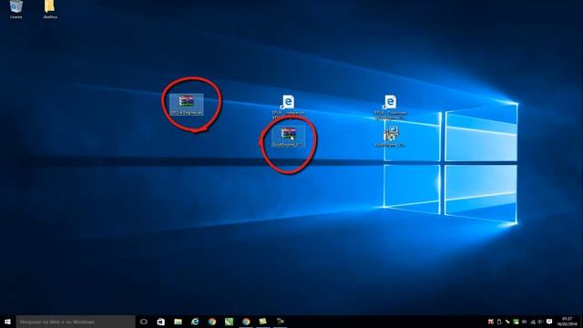The width and height of the screenshot is (583, 328).
Task: Open the Action Center notifications icon
Action: [x=549, y=322]
